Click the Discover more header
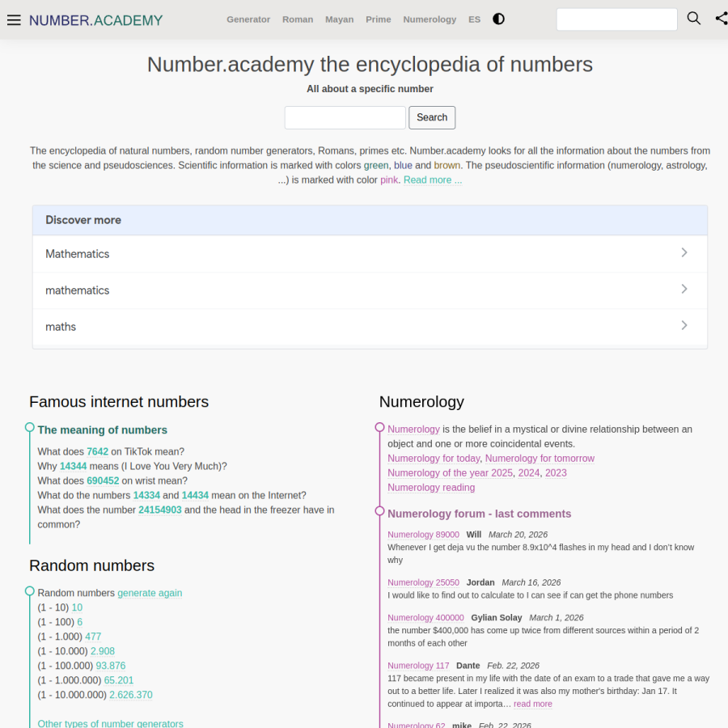Viewport: 728px width, 728px height. (370, 220)
